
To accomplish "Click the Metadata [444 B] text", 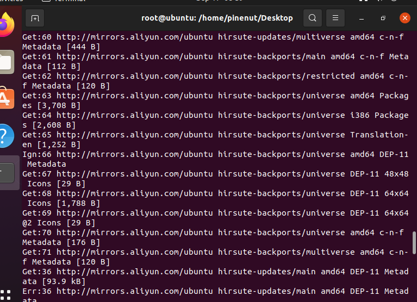I will pyautogui.click(x=61, y=47).
